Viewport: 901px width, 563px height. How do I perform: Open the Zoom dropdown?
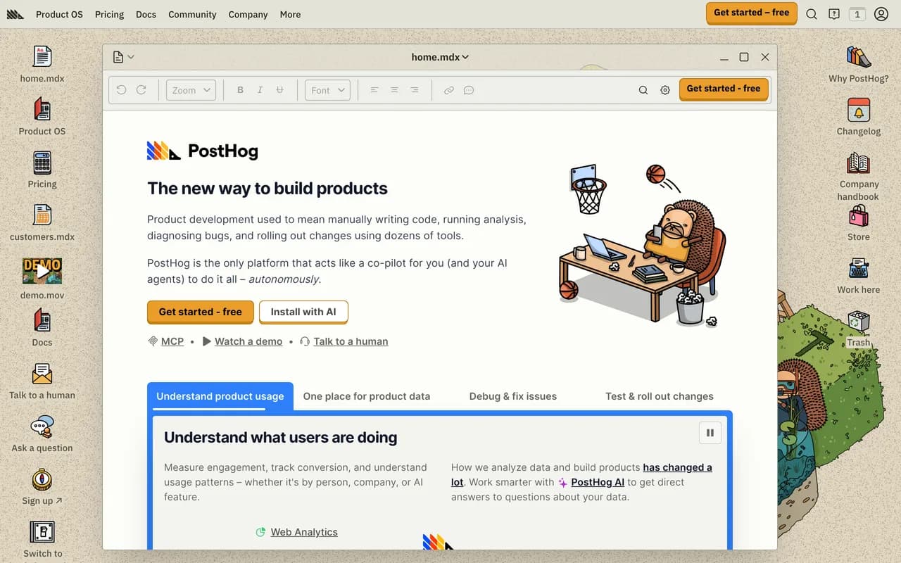191,90
